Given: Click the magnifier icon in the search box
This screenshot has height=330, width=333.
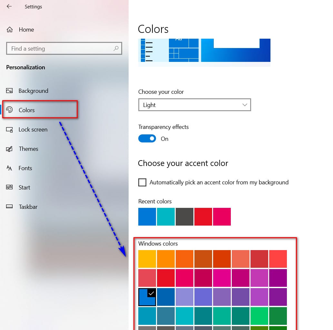Looking at the screenshot, I should (x=116, y=48).
